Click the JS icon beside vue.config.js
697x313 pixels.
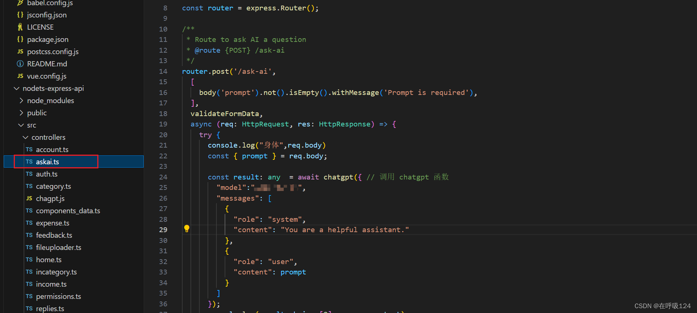coord(20,76)
